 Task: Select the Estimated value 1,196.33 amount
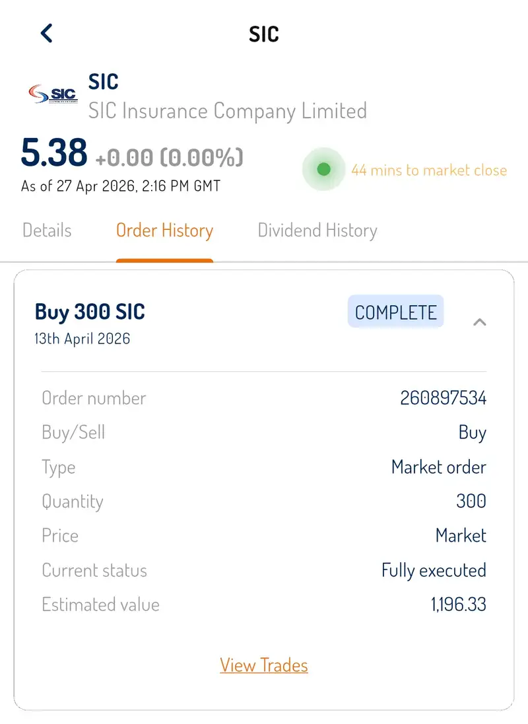(458, 604)
